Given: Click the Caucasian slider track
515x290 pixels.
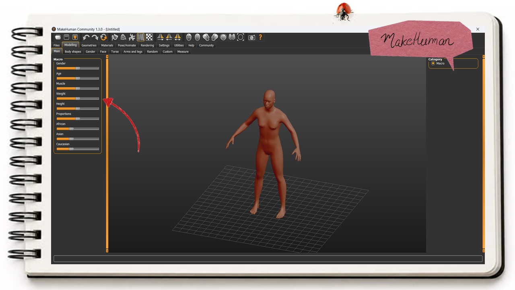Looking at the screenshot, I should pos(78,149).
